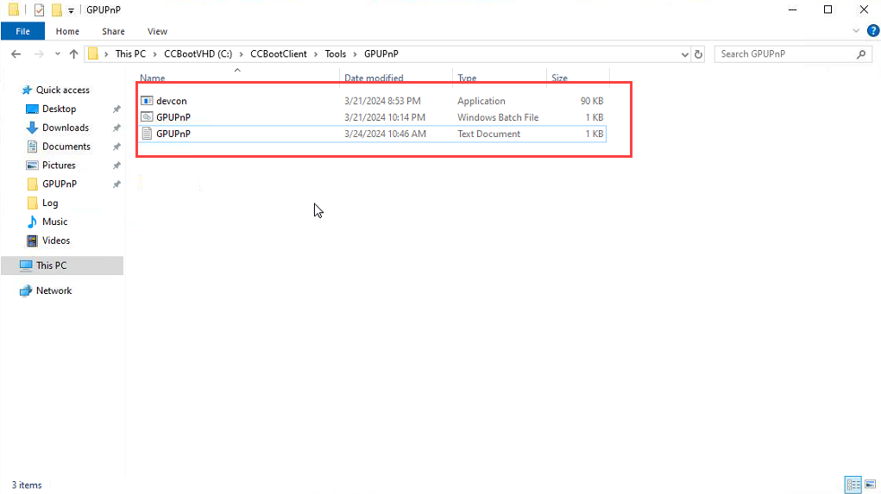Select the GPUPnP Windows Batch File
Screen dimensions: 881x494
pyautogui.click(x=173, y=117)
